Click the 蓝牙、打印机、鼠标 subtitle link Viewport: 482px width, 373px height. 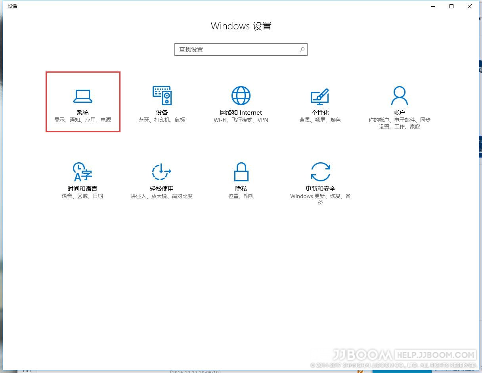(162, 120)
